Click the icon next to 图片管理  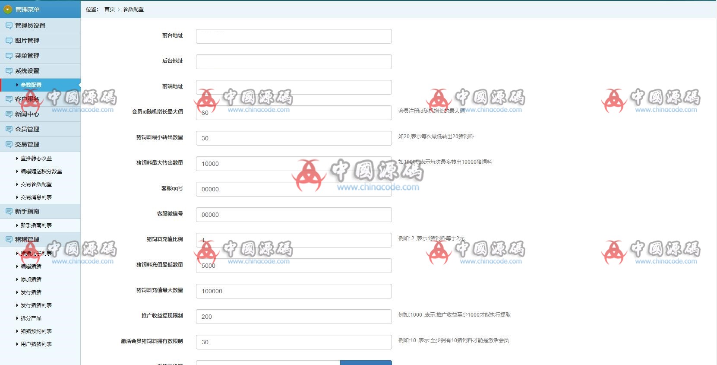9,41
